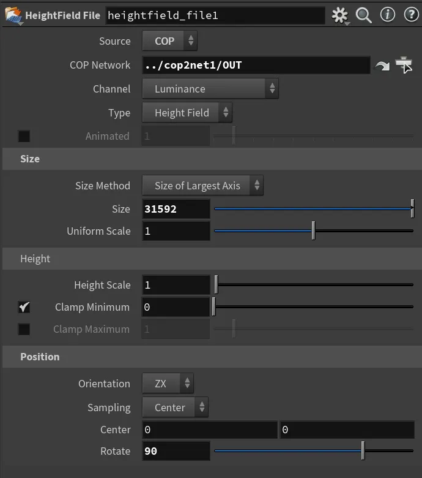
Task: Collapse the Size section header
Action: coord(212,159)
